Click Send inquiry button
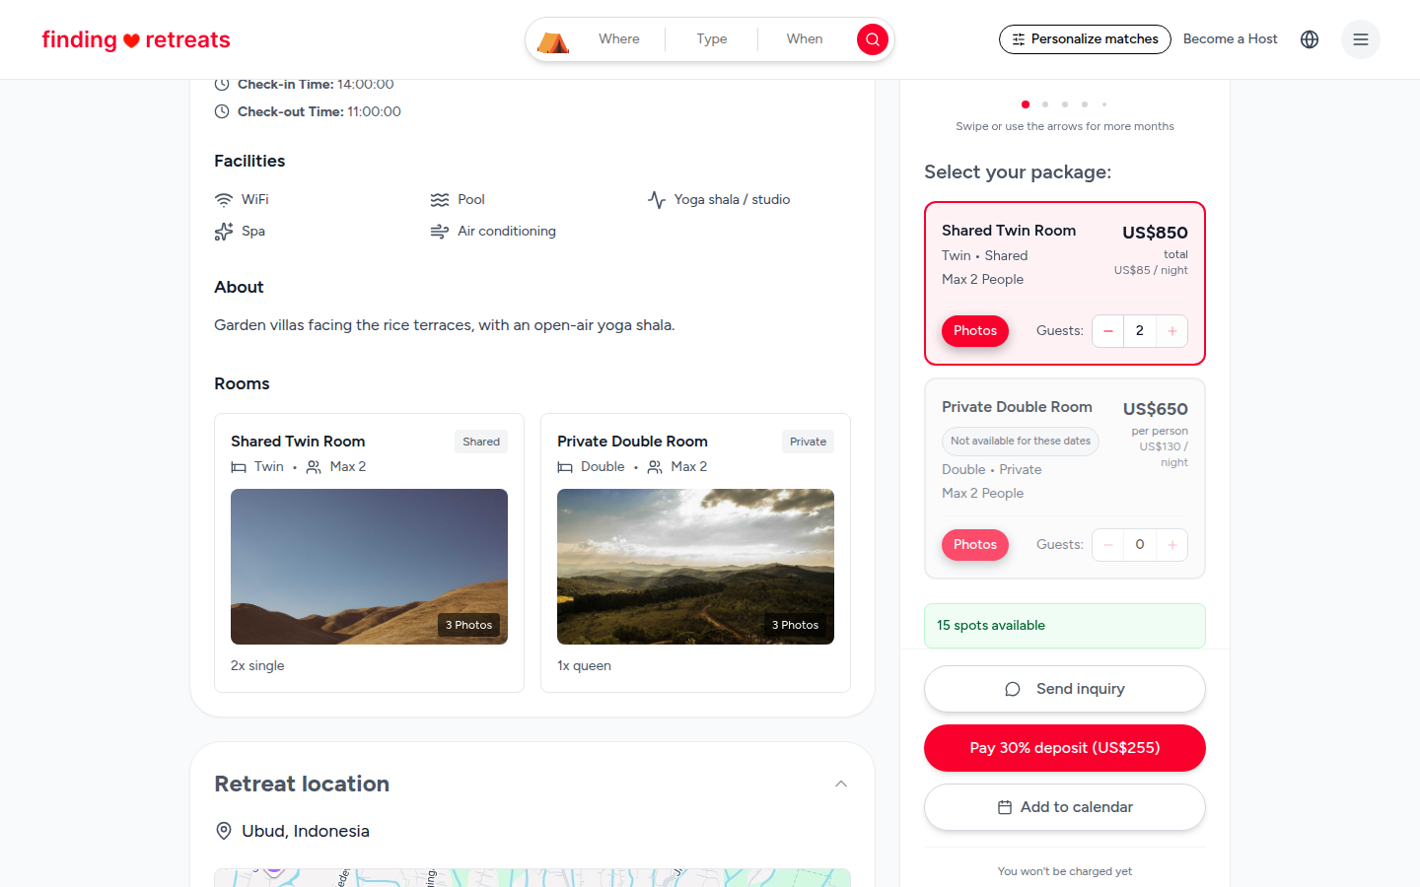This screenshot has height=887, width=1420. click(1065, 689)
